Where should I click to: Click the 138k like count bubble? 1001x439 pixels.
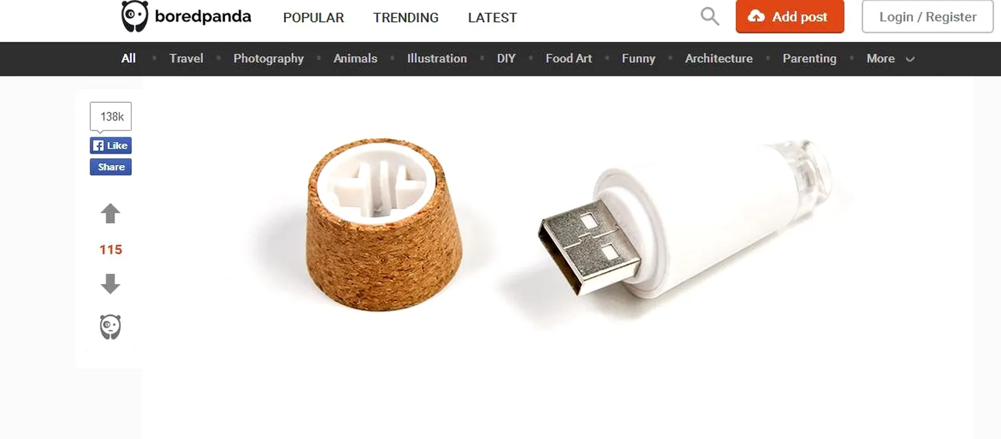(x=111, y=117)
